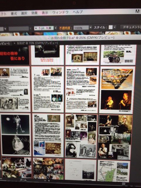Screen dimensions: 141x188
Task: Click the 100% opacity input field
Action: 81,28
